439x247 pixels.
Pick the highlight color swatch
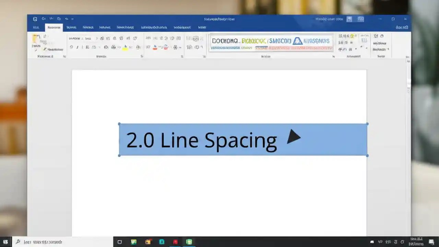(125, 49)
